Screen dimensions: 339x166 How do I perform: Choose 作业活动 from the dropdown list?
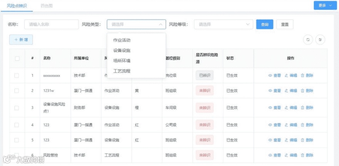[136, 40]
